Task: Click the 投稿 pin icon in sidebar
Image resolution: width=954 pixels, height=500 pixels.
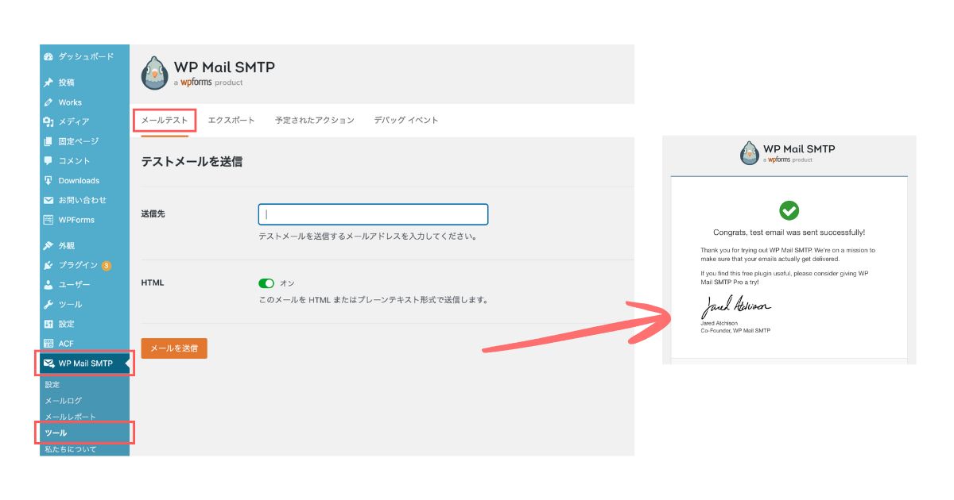Action: click(x=48, y=83)
